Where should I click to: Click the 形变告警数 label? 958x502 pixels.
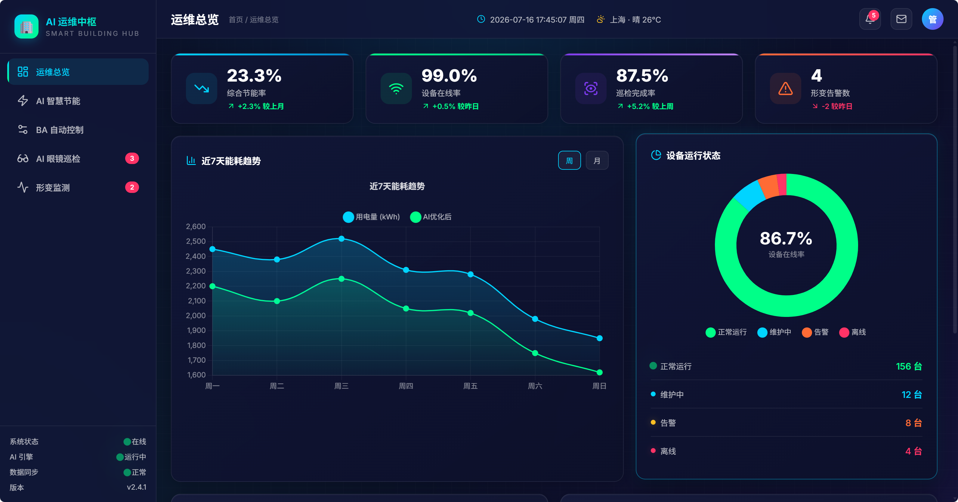click(x=830, y=93)
